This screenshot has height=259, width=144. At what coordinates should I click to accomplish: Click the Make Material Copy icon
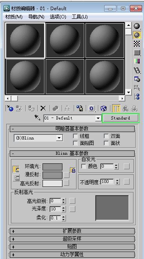pyautogui.click(x=55, y=109)
